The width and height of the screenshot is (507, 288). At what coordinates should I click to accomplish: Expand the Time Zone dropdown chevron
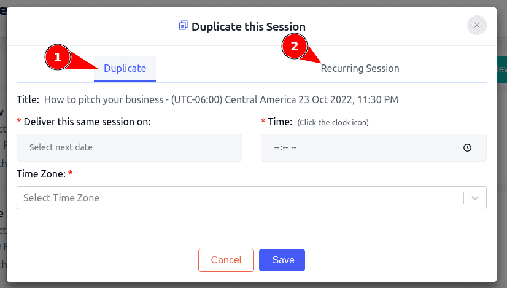474,198
